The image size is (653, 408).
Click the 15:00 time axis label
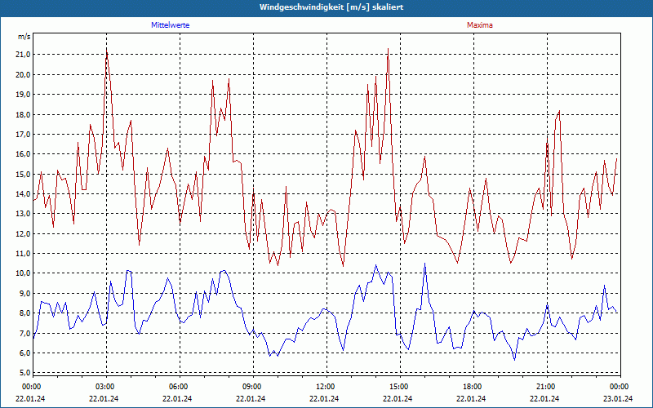click(x=398, y=387)
